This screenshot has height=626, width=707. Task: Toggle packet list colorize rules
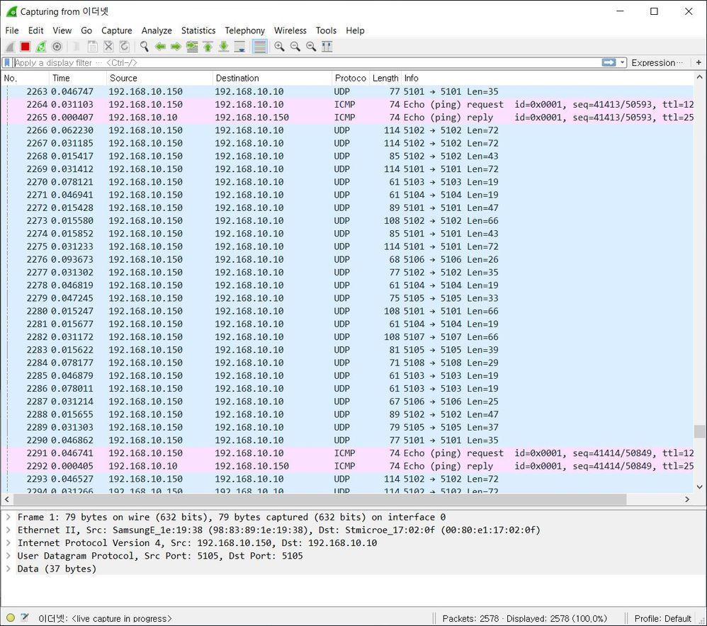(260, 47)
